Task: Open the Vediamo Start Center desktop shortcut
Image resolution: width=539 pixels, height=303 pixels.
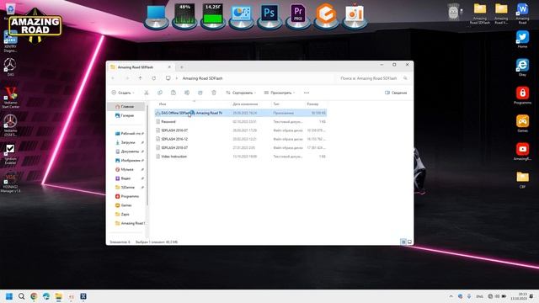Action: click(x=10, y=98)
